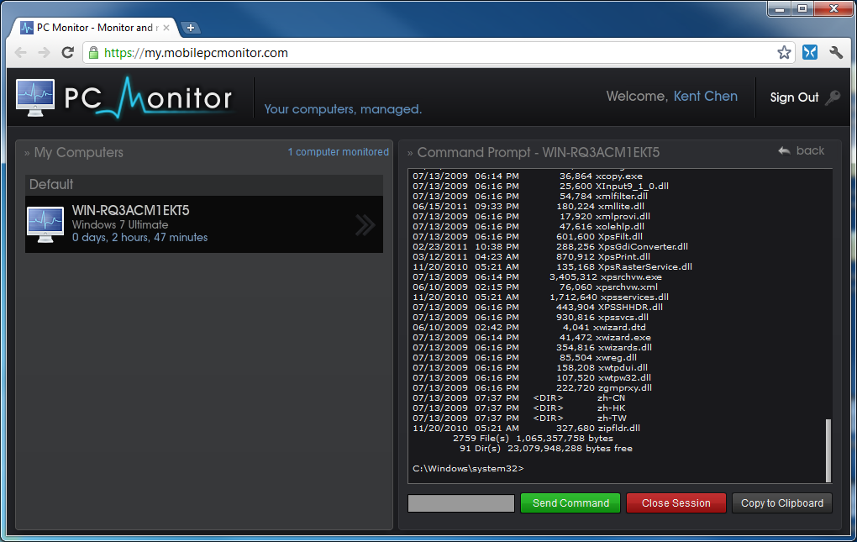This screenshot has width=857, height=542.
Task: Click the WIN-RQ3ACM1EKT5 computer name
Action: 130,210
